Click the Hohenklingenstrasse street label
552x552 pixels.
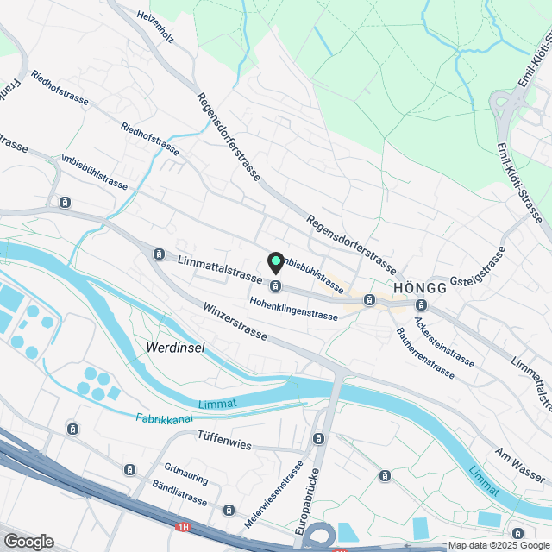tap(293, 309)
